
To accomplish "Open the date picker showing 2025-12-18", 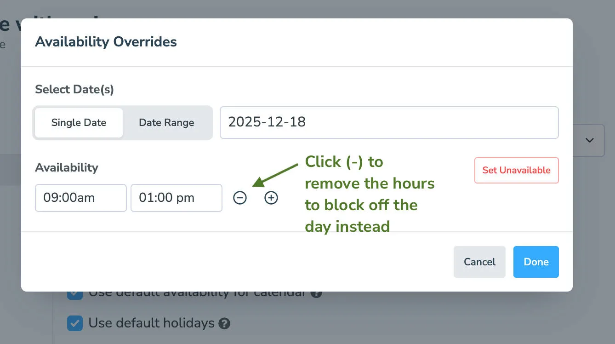I will tap(389, 122).
